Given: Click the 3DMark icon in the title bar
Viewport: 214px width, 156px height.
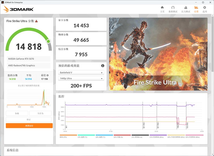Looking at the screenshot, I should click(3, 2).
